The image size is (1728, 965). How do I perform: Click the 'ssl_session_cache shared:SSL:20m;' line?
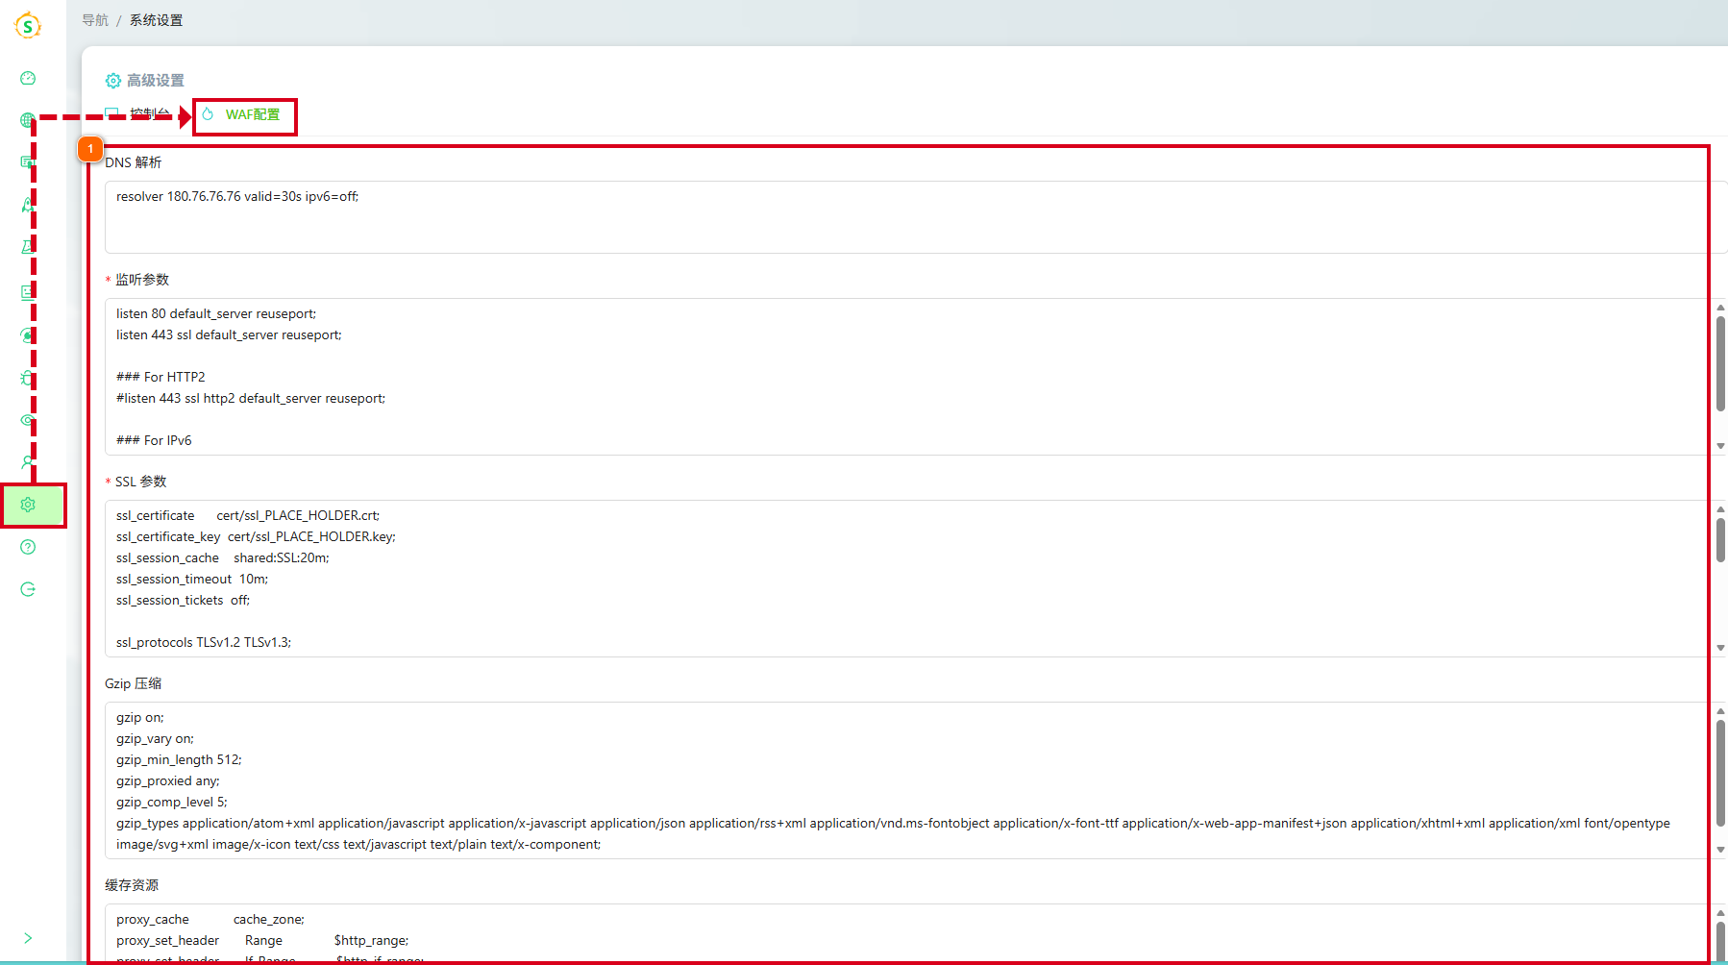coord(223,557)
